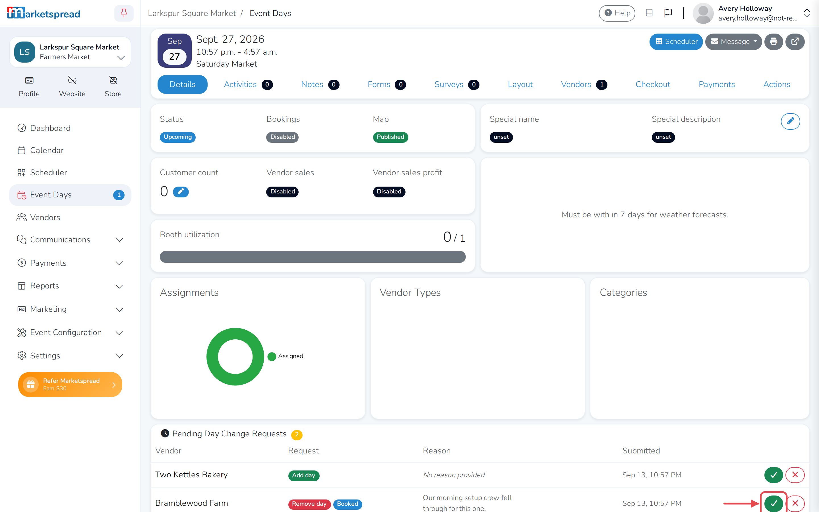Click the Marketspread logo
The width and height of the screenshot is (819, 512).
tap(44, 13)
